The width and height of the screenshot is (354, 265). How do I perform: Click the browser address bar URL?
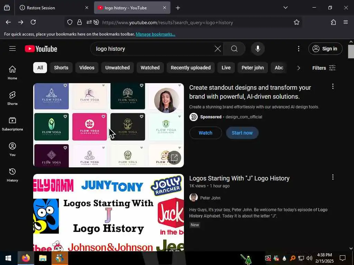(168, 22)
